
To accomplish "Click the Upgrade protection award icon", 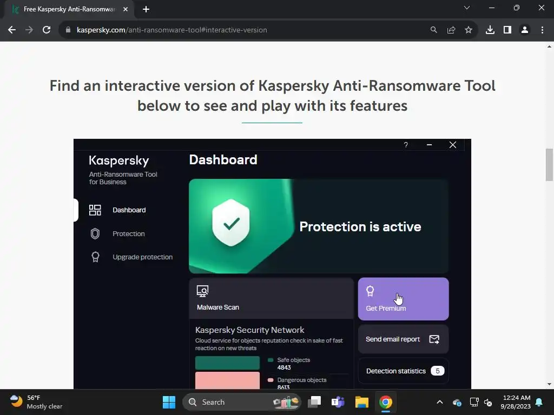I will pyautogui.click(x=95, y=257).
